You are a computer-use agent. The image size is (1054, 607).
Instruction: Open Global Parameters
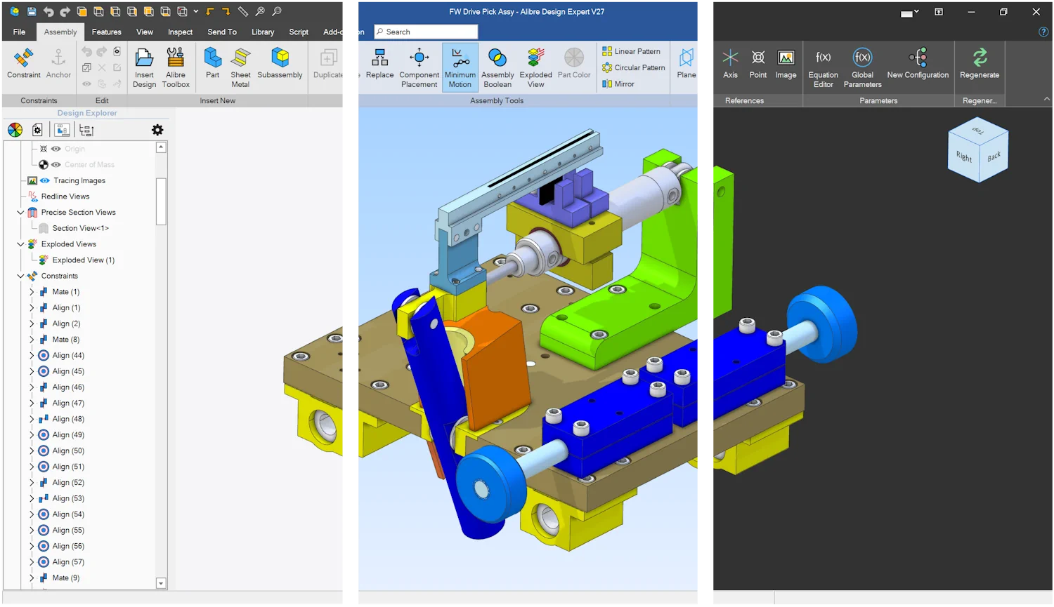point(862,67)
